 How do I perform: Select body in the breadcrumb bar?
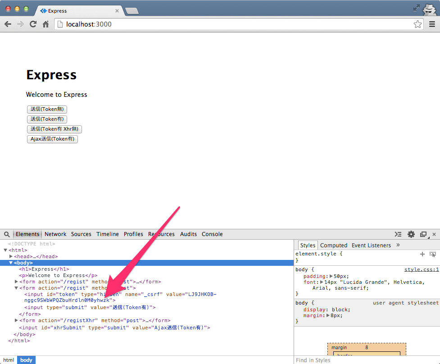(x=27, y=360)
